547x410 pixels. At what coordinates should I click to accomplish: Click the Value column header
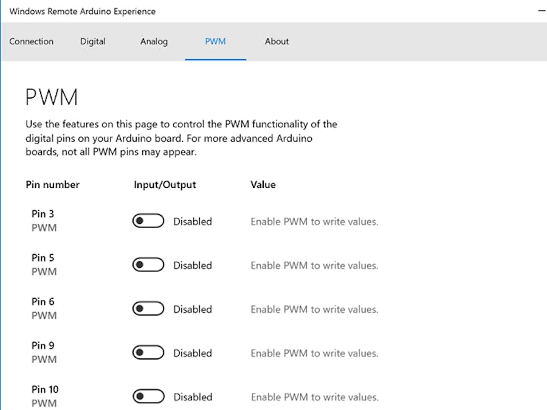tap(263, 184)
